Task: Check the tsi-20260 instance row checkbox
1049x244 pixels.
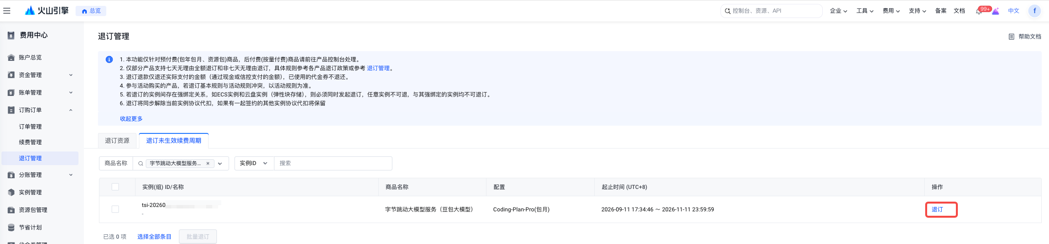Action: click(x=116, y=209)
